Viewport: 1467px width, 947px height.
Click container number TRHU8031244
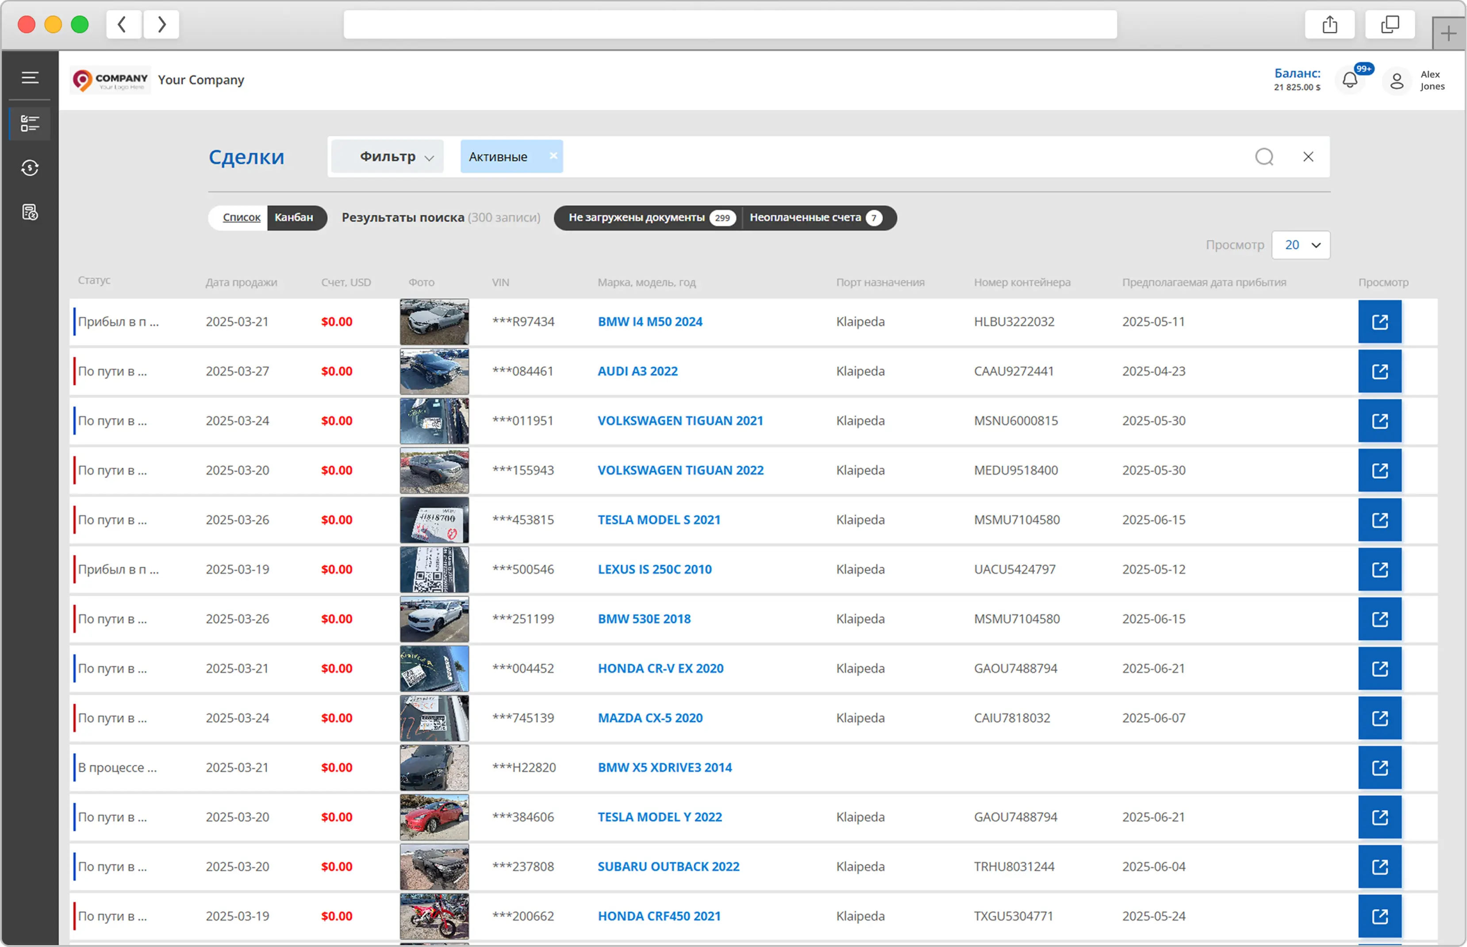1014,866
